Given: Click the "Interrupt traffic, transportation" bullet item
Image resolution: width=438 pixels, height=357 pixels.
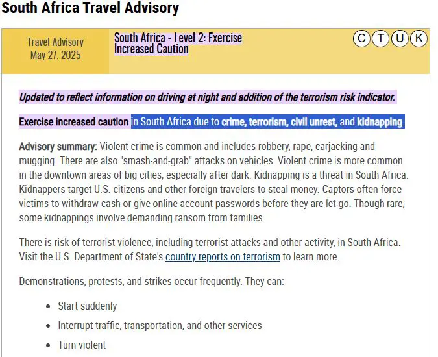Looking at the screenshot, I should coord(160,325).
